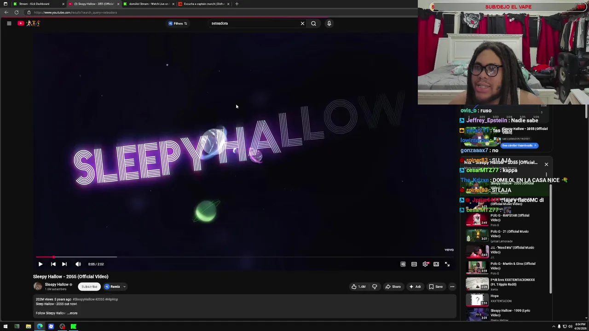Close the Mix playlist panel
Viewport: 589px width, 331px height.
[546, 164]
